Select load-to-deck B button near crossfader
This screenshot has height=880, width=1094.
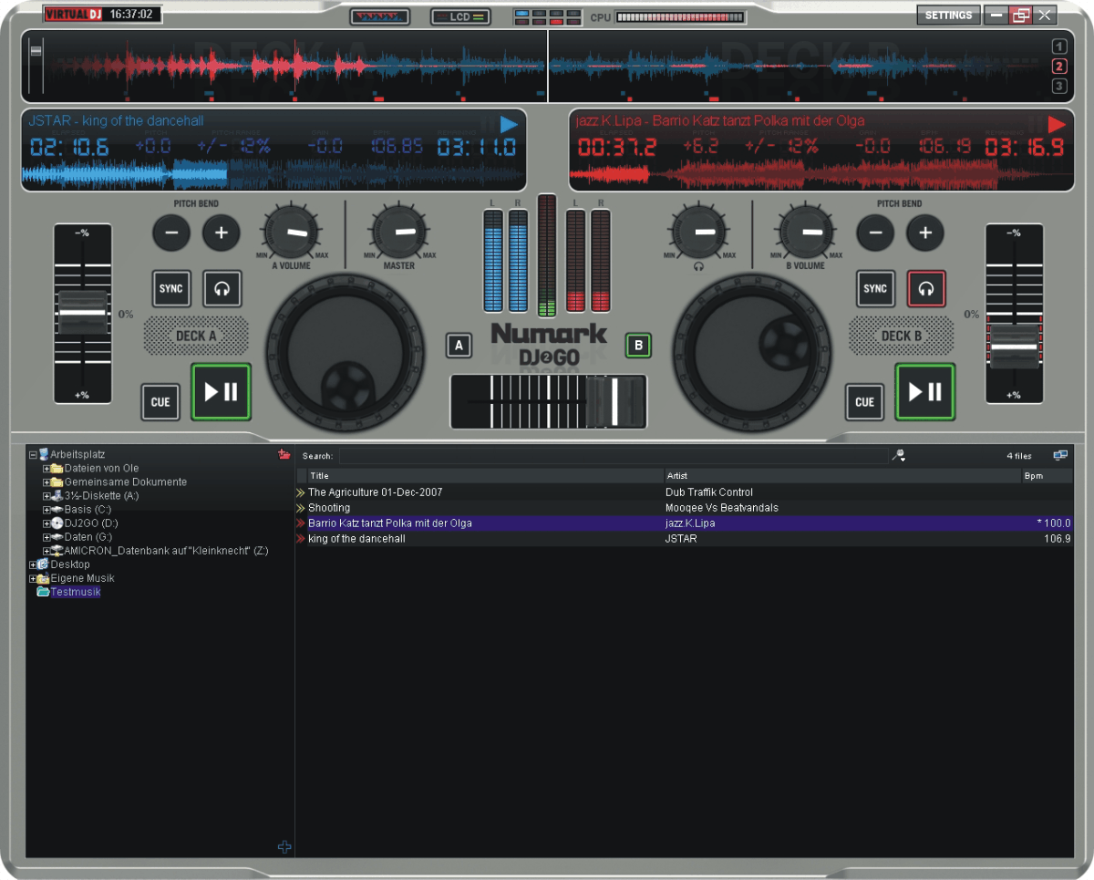(x=638, y=346)
